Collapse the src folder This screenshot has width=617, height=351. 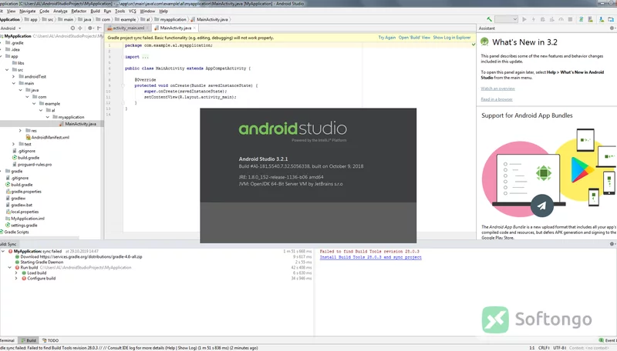point(7,70)
